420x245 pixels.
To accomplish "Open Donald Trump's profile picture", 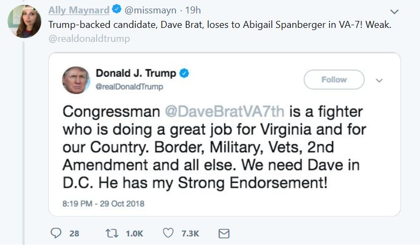I will coord(76,80).
